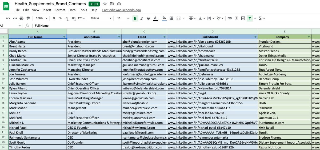Open the linkedinUrl column filter
320x150 pixels.
coord(255,37)
